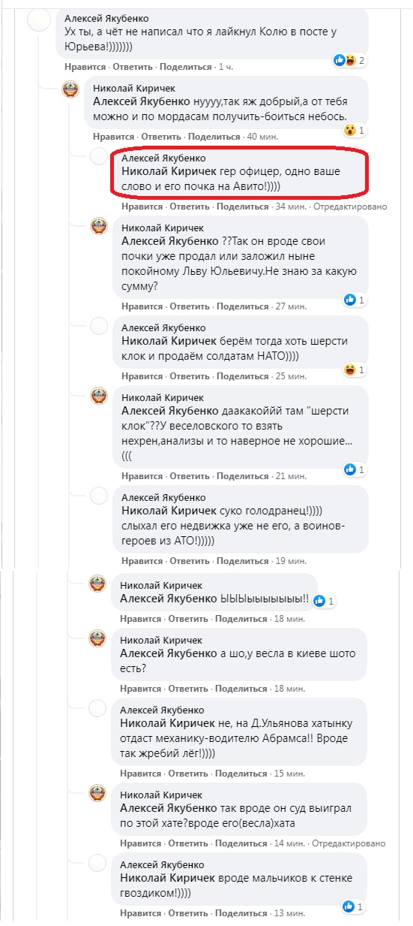Click the like reaction on the 'шерсти клок' reply
The image size is (413, 926).
pos(350,469)
